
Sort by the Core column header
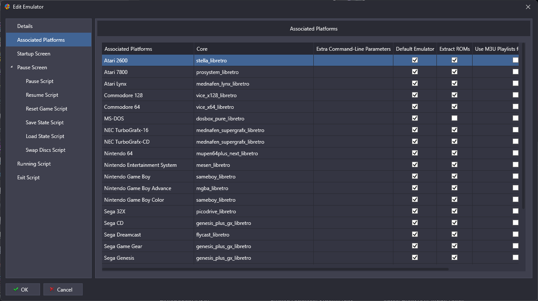tap(254, 49)
